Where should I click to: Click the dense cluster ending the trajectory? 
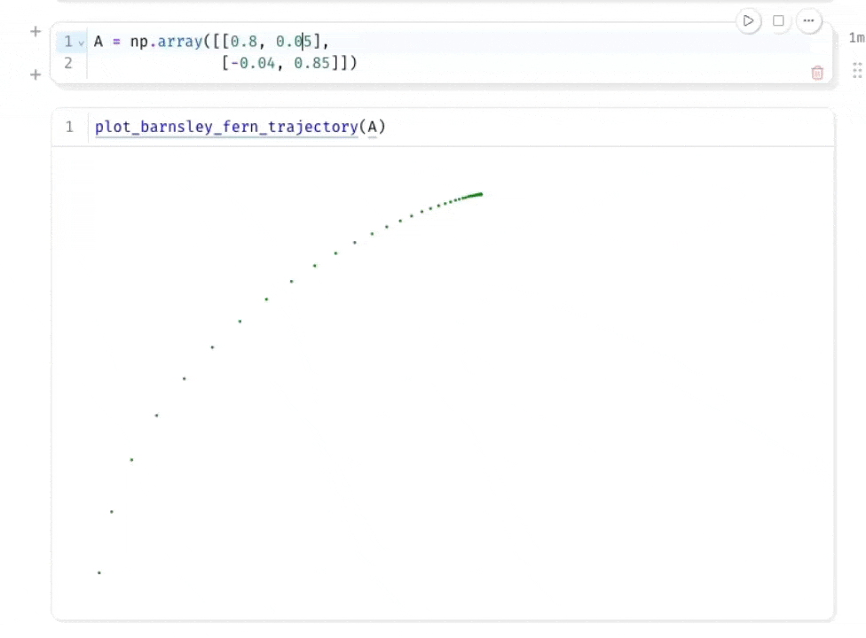click(476, 194)
